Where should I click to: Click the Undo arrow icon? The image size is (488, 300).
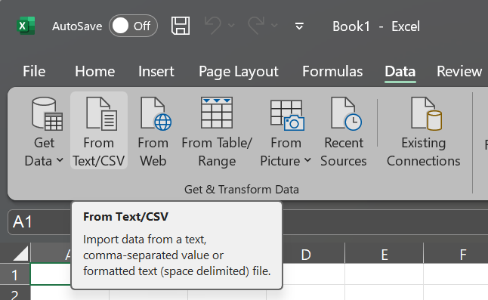[213, 25]
